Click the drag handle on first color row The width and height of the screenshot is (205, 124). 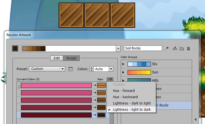point(19,85)
